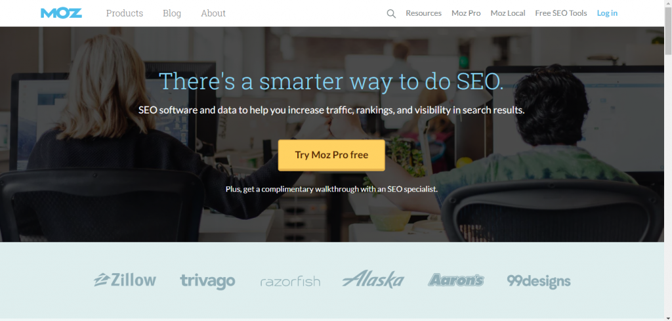Viewport: 672px width, 321px height.
Task: Open the About menu
Action: coord(213,13)
